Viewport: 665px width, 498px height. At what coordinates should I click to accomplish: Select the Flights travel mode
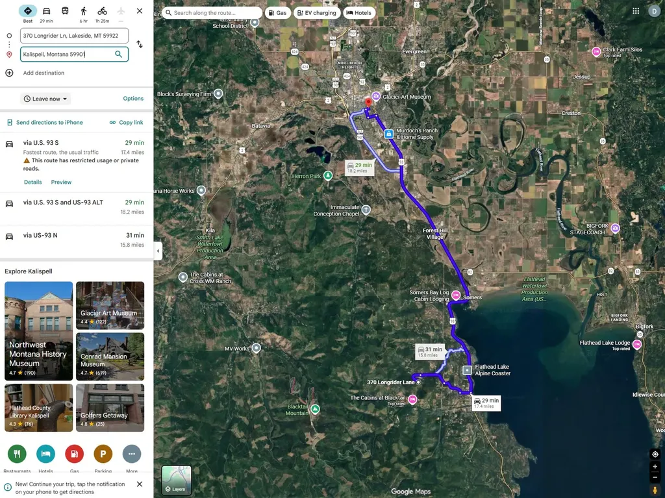point(121,11)
